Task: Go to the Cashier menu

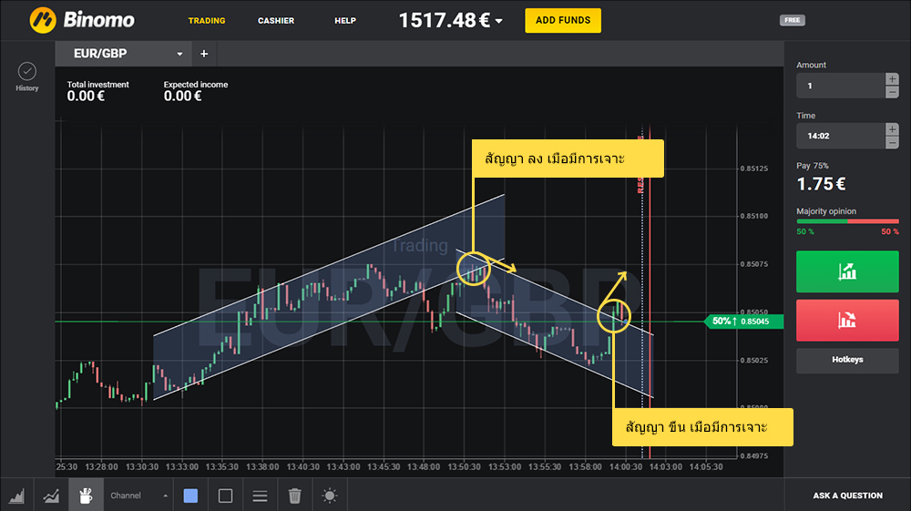Action: [x=276, y=20]
